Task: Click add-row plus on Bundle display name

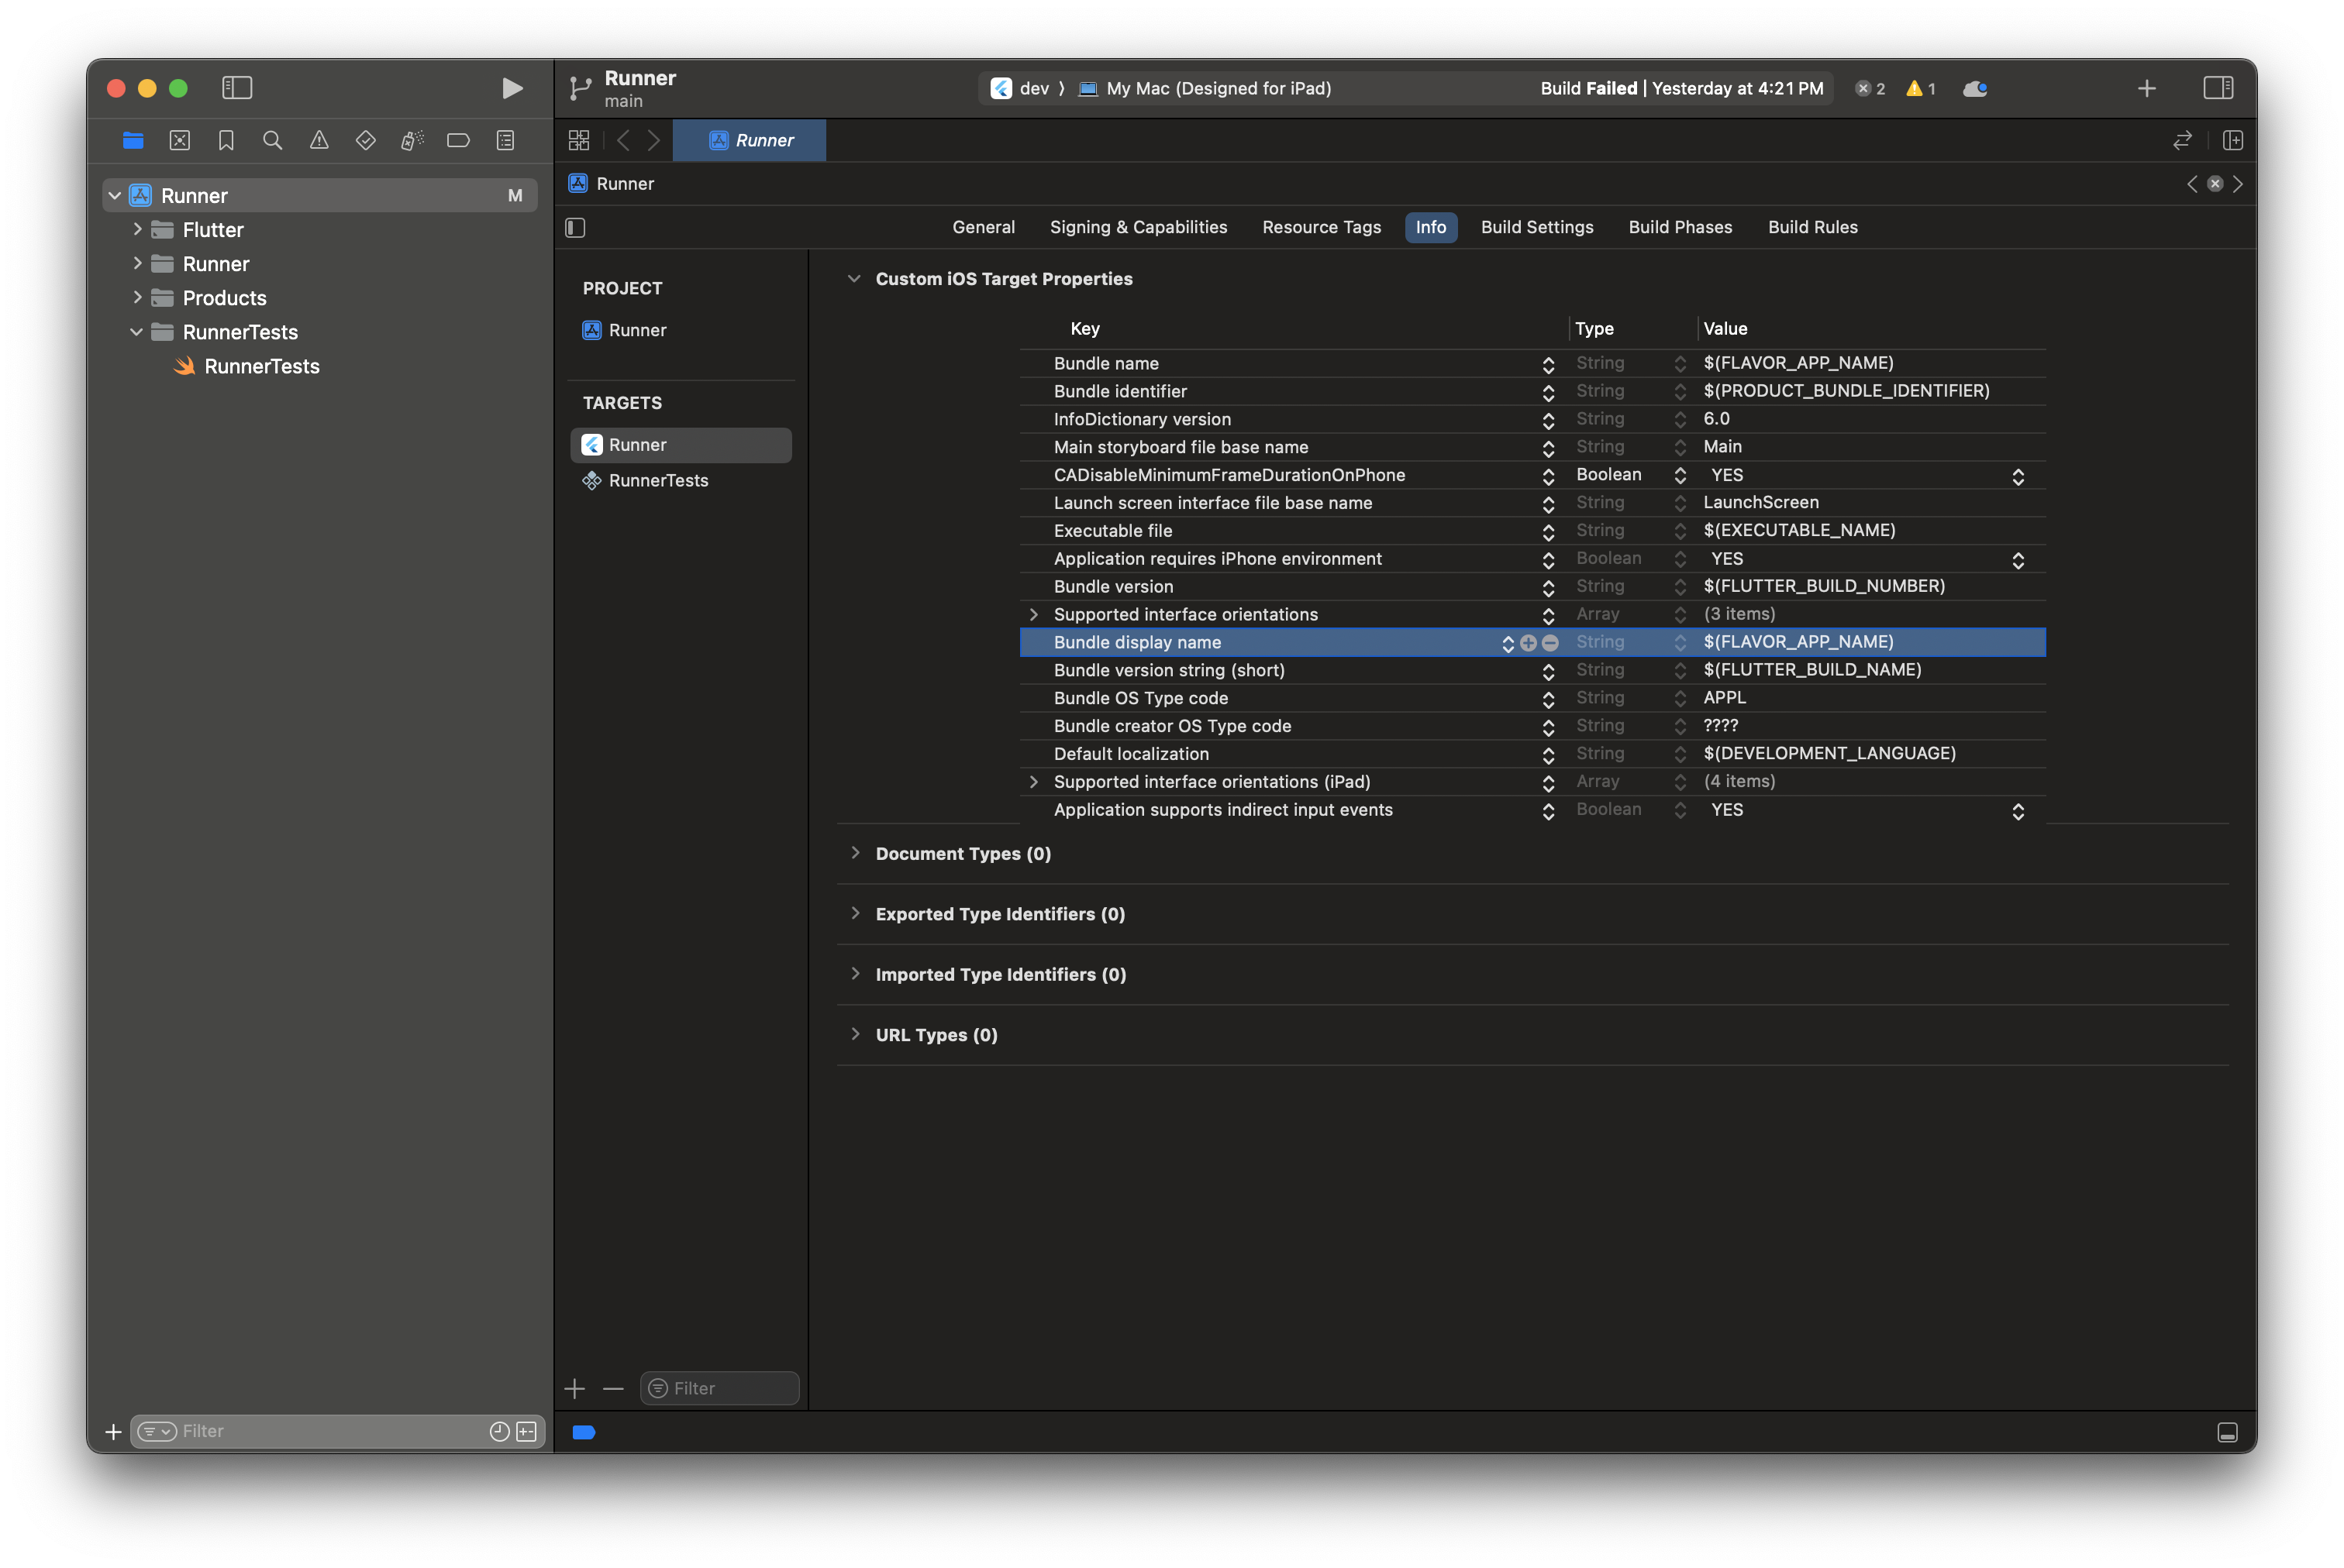Action: pos(1528,643)
